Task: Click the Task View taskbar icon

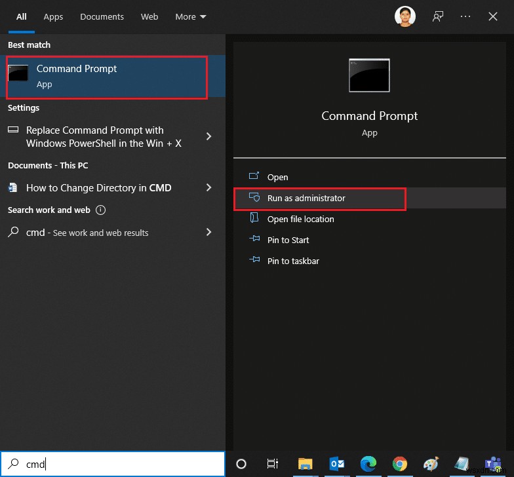Action: tap(273, 464)
